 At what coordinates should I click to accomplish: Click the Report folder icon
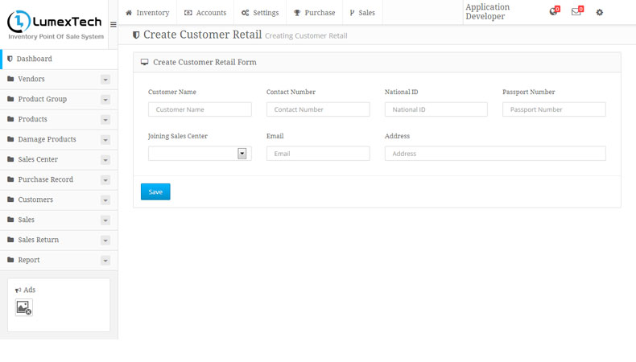[x=10, y=260]
